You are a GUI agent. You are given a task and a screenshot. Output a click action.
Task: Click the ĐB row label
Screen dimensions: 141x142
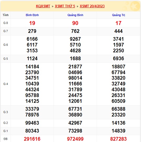(6, 139)
